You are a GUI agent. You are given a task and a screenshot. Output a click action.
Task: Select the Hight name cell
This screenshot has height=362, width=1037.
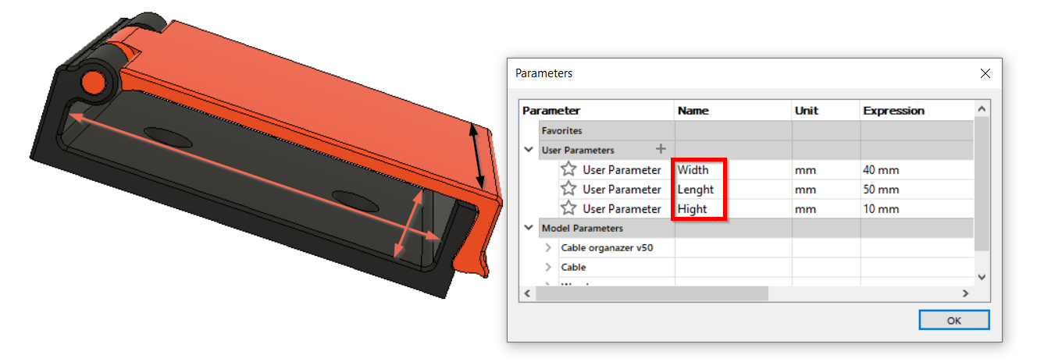tap(733, 208)
